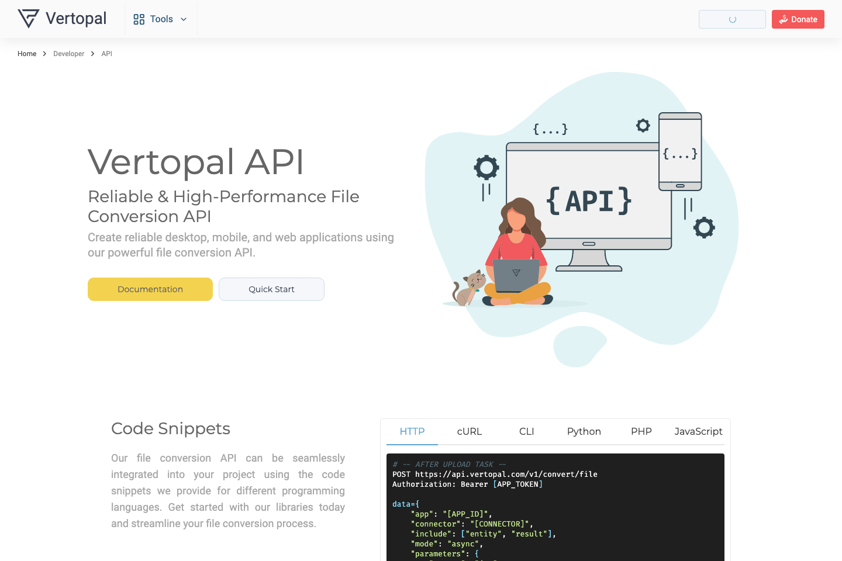Viewport: 842px width, 561px height.
Task: Click the Vertopal triangle logo icon
Action: (28, 18)
